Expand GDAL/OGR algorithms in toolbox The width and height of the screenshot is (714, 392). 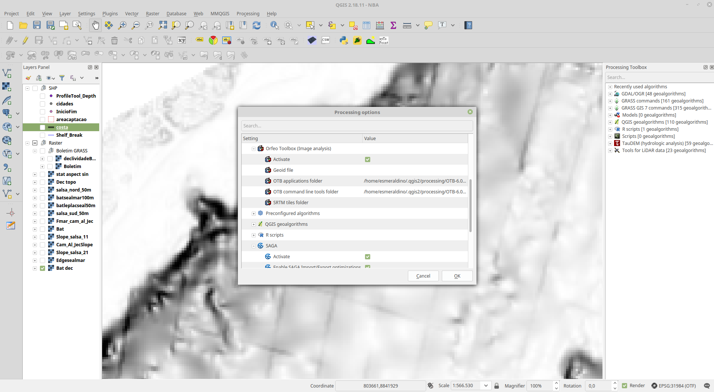coord(610,94)
